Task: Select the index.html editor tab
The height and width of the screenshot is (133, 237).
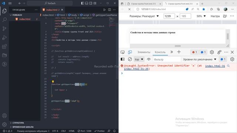Action: [53, 10]
